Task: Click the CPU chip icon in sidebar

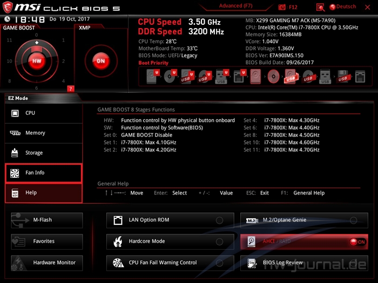Action: (x=15, y=113)
